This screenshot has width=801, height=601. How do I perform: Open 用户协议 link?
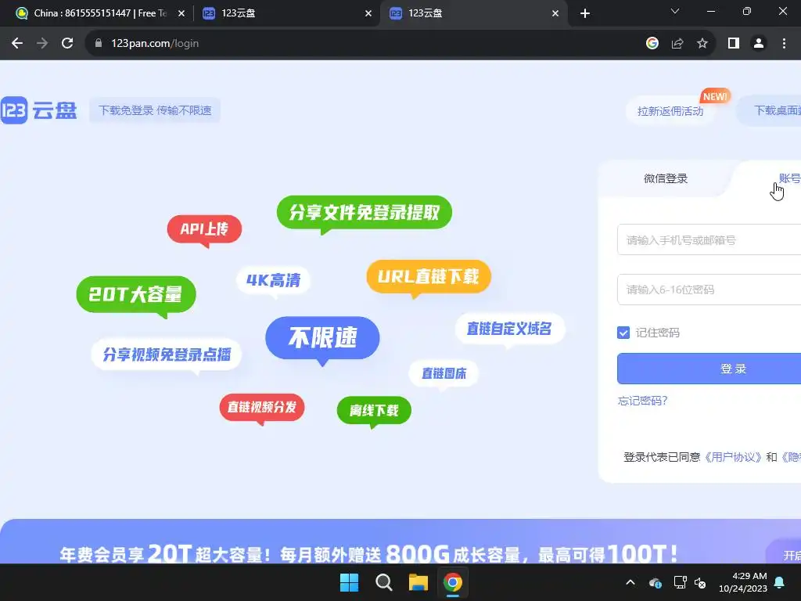(733, 457)
